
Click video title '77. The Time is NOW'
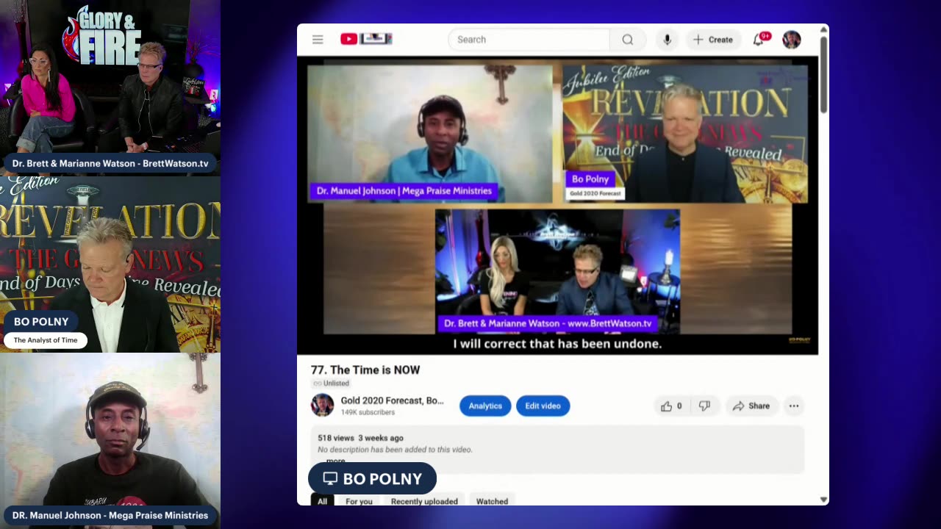(x=365, y=370)
